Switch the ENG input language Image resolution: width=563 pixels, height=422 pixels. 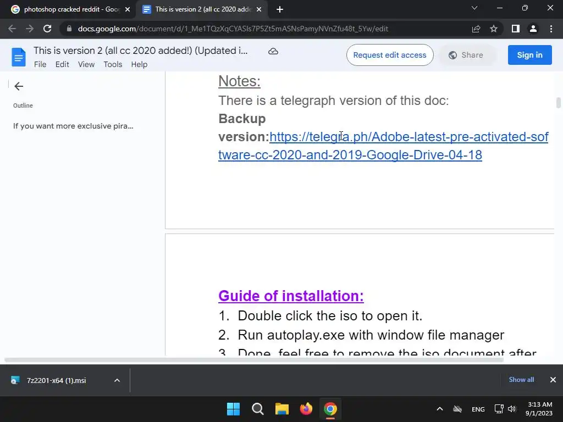478,409
